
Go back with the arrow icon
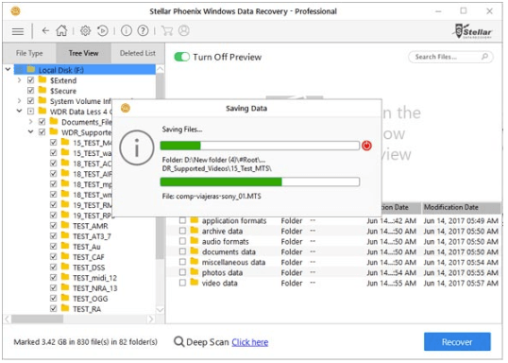[45, 31]
